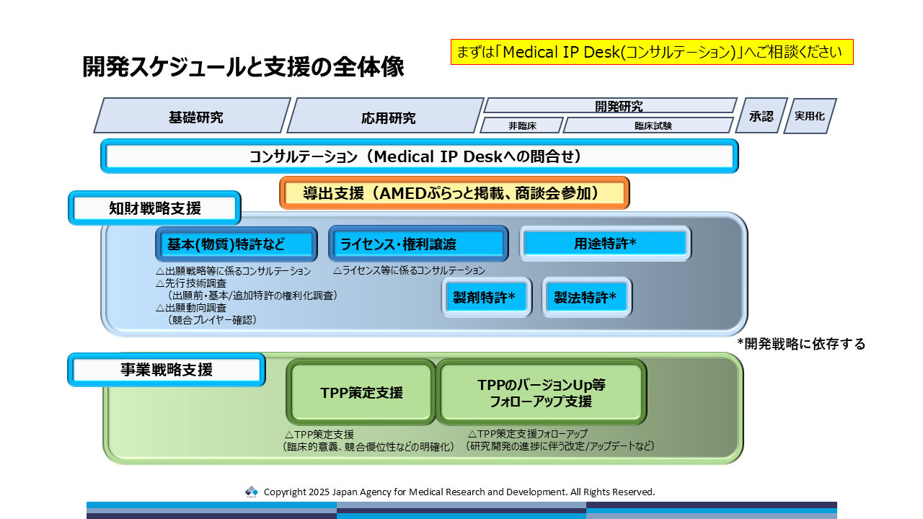Open the コンサルテーション Medical IP Desk bar
The width and height of the screenshot is (923, 519).
coord(420,156)
